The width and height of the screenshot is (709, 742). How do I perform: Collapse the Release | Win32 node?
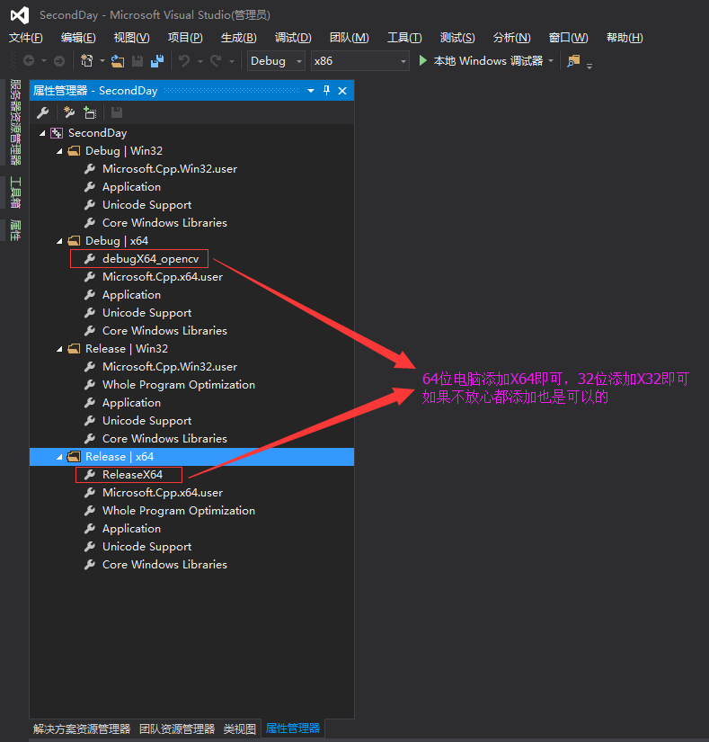click(59, 349)
